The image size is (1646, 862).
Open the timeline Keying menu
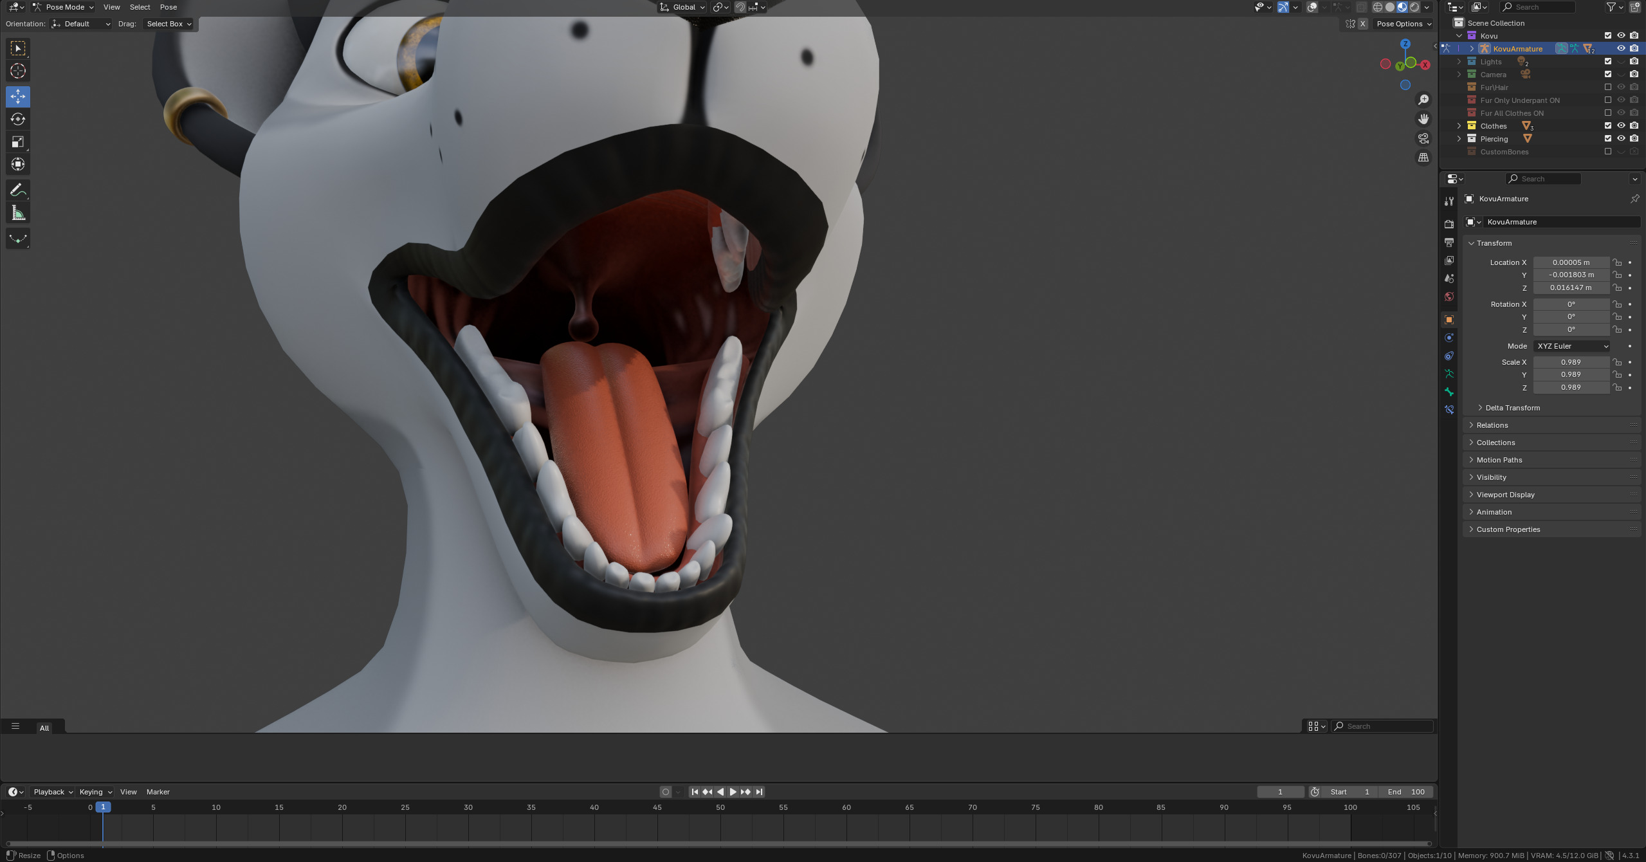tap(96, 792)
